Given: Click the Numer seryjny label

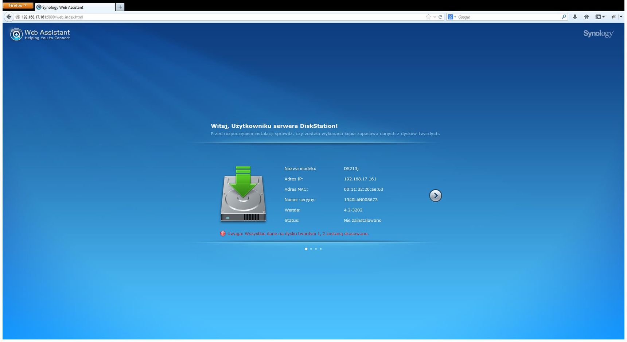Looking at the screenshot, I should (x=300, y=199).
